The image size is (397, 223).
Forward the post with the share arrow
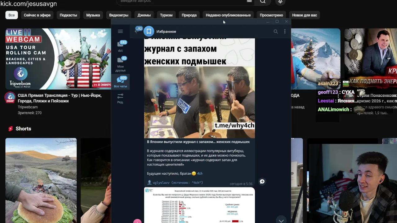click(x=262, y=181)
